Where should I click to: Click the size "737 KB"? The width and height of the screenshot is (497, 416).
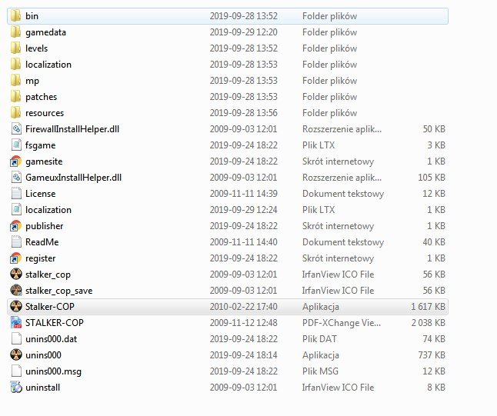[432, 354]
